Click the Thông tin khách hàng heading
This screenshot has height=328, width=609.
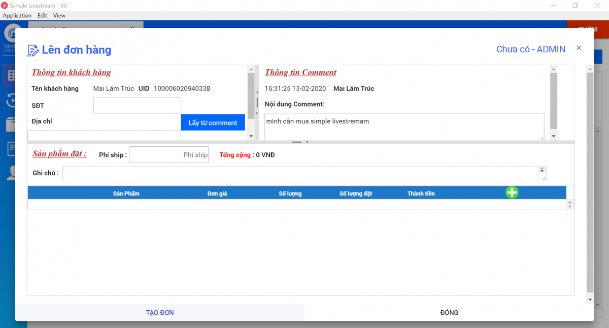(x=71, y=73)
